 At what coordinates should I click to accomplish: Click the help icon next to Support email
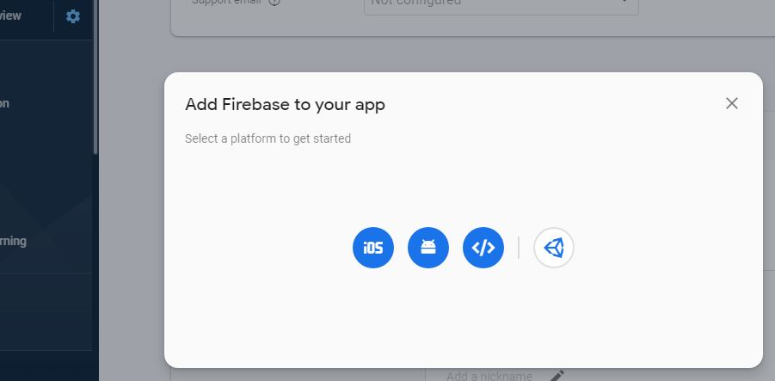coord(274,2)
